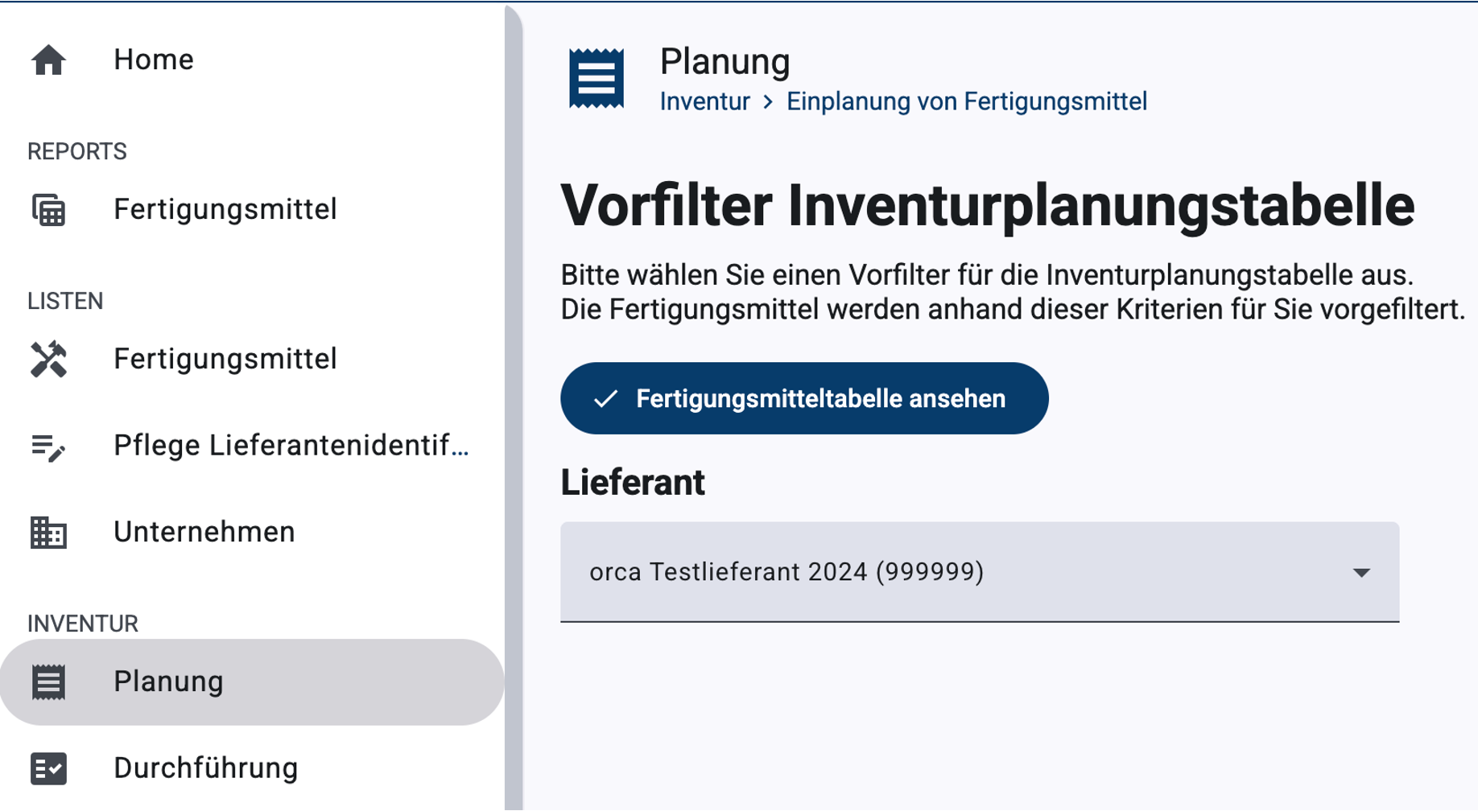Click the Unternehmen building icon

click(x=48, y=533)
